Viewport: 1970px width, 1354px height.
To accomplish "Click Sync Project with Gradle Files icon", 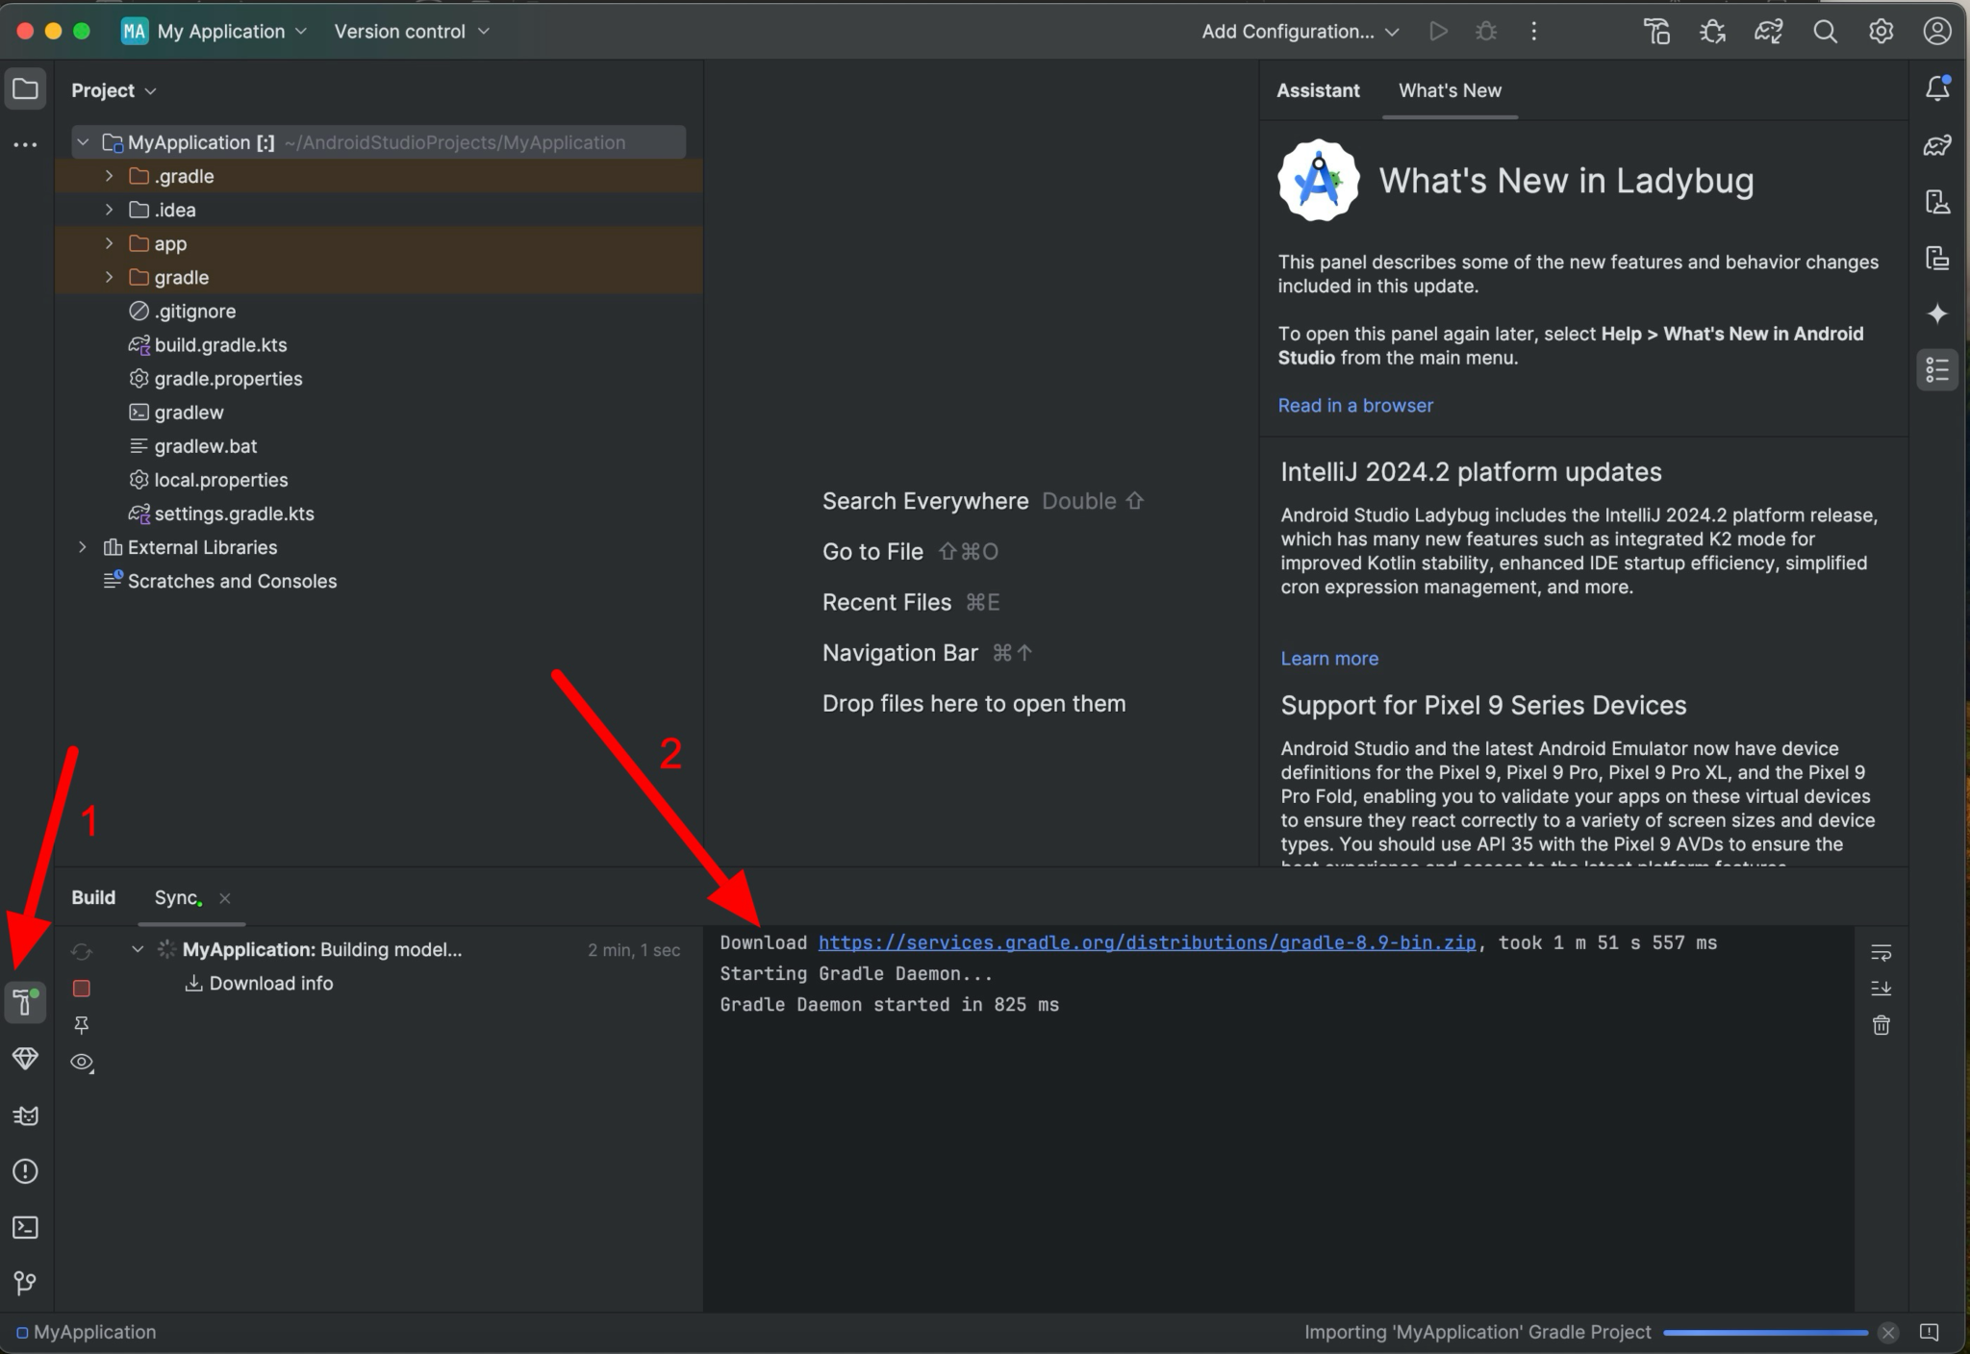I will coord(1768,32).
